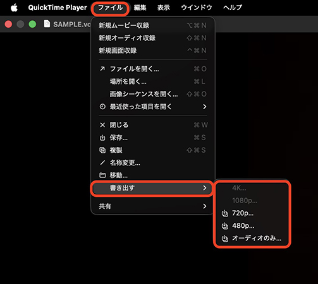Image resolution: width=318 pixels, height=284 pixels.
Task: Choose 保存… from the menu
Action: 153,138
